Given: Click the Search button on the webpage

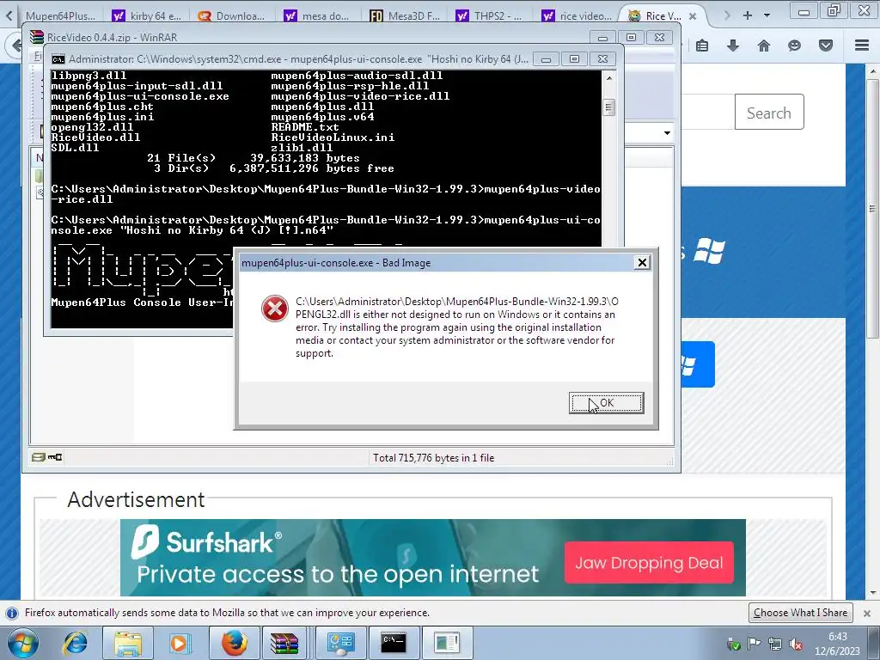Looking at the screenshot, I should (769, 113).
